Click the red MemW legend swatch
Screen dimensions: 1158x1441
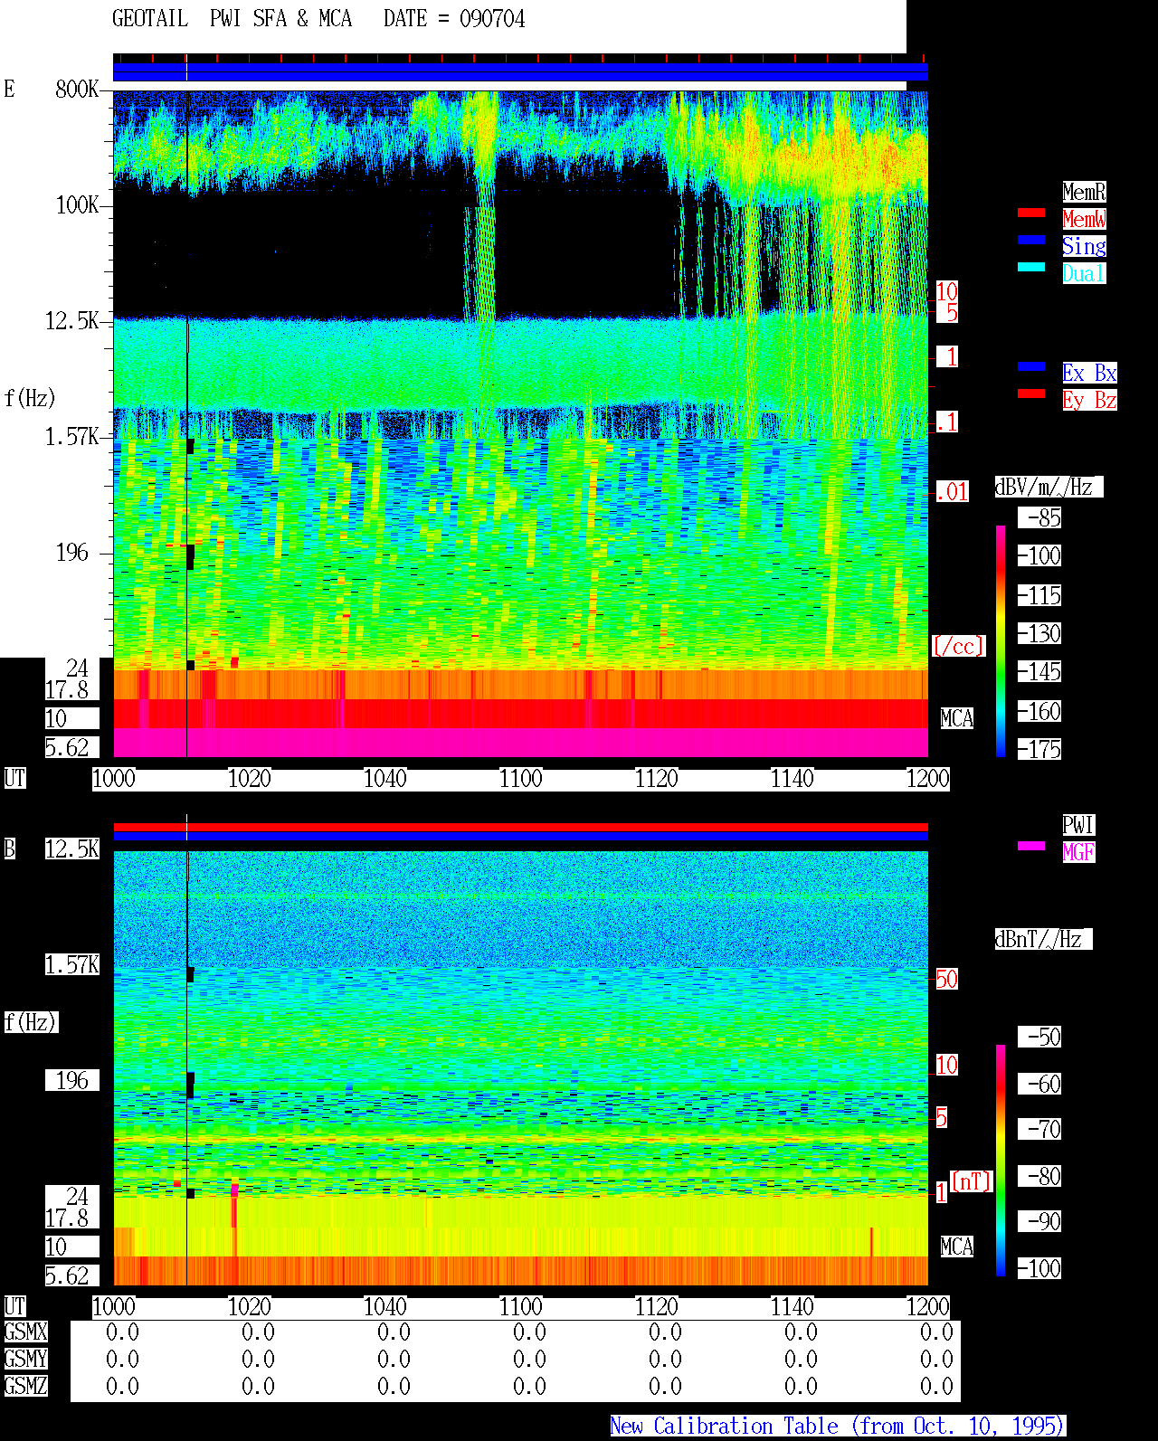tap(1031, 213)
